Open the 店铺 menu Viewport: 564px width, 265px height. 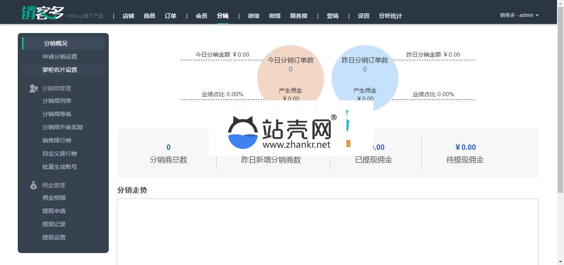click(128, 16)
